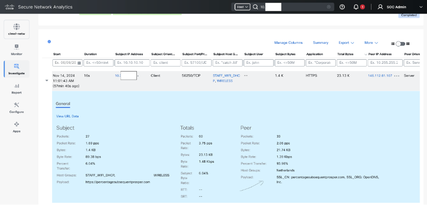Click the View URL Data link
This screenshot has width=427, height=205.
(68, 116)
